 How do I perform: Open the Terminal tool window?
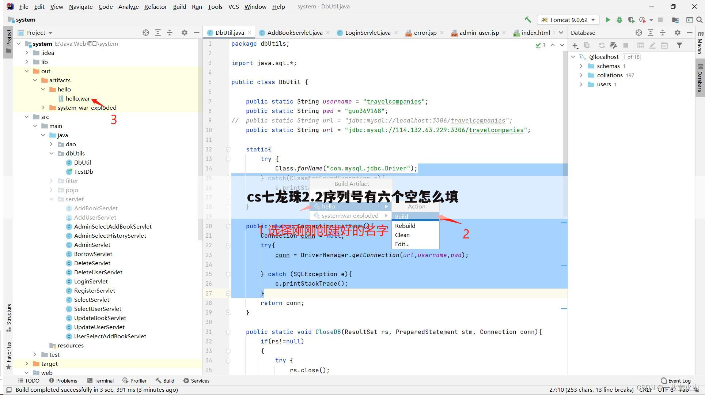[101, 381]
